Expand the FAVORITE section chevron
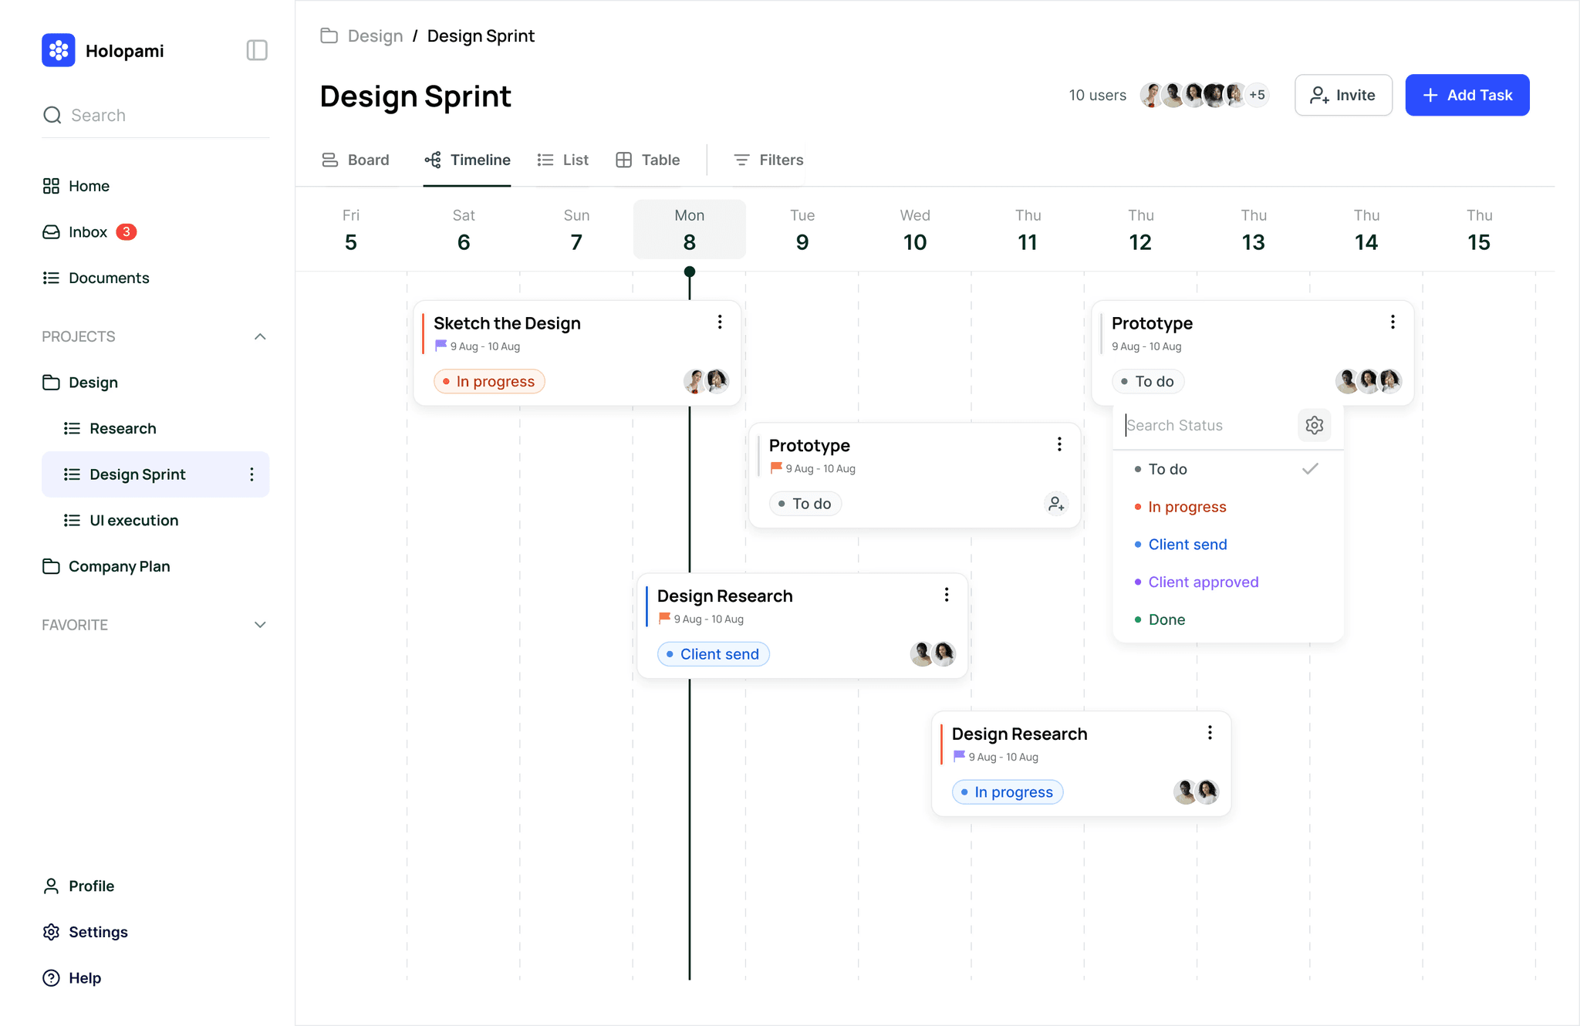Viewport: 1580px width, 1026px height. (x=260, y=625)
